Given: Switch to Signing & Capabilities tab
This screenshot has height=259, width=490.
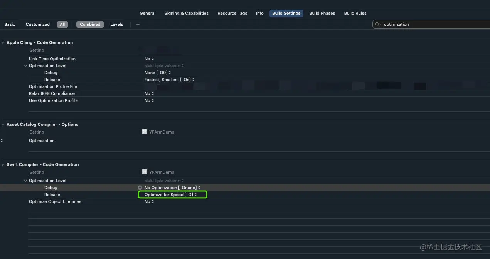Looking at the screenshot, I should click(x=186, y=13).
